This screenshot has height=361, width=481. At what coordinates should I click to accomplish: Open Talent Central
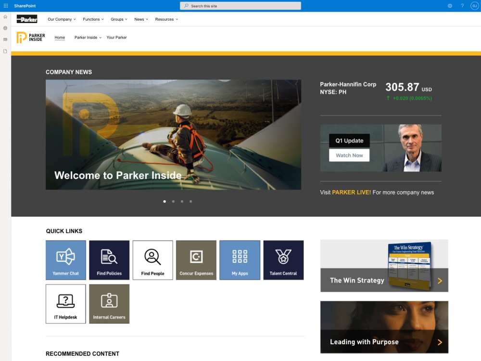[x=283, y=260]
